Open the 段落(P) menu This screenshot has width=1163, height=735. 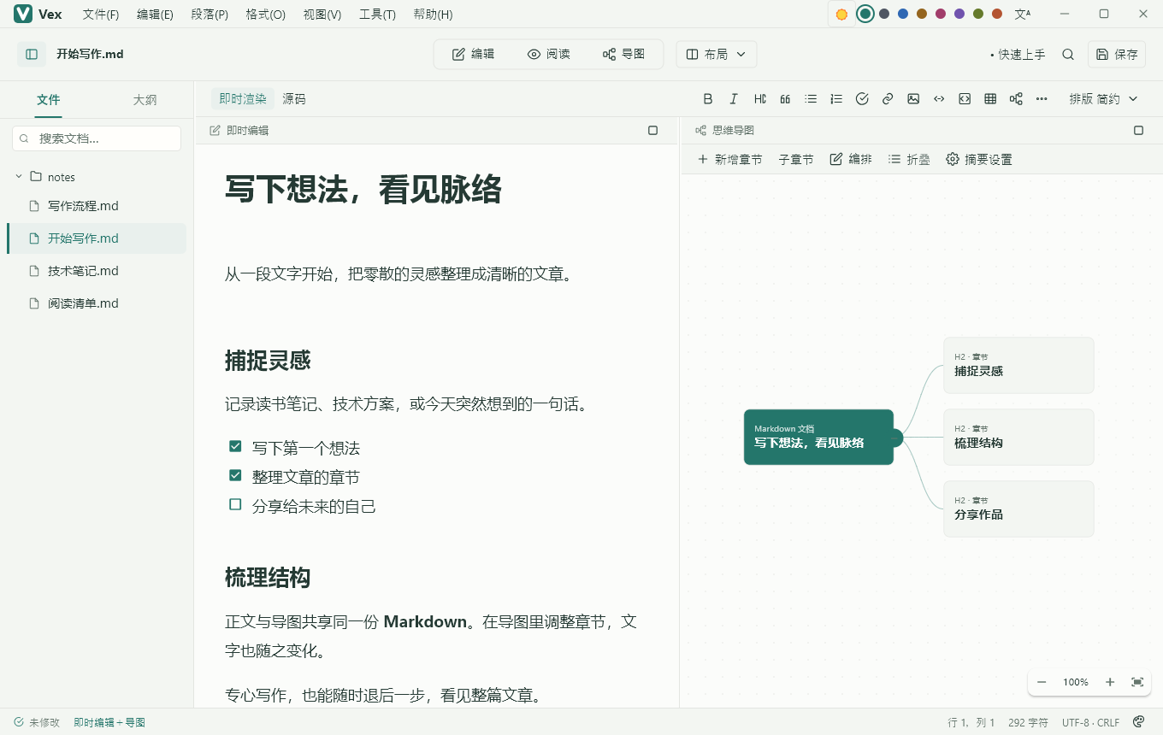[210, 15]
